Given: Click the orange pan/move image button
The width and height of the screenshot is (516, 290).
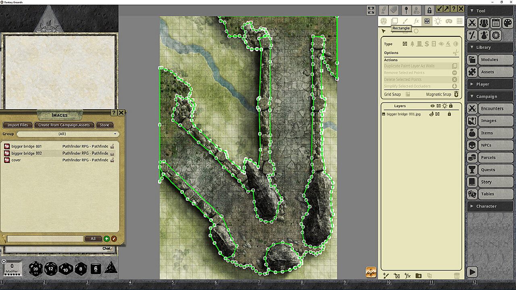Looking at the screenshot, I should pos(371,272).
